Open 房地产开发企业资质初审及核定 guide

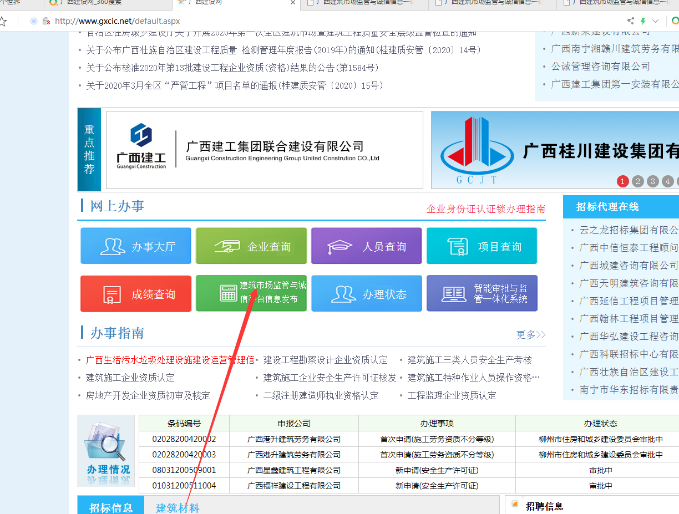(x=148, y=396)
